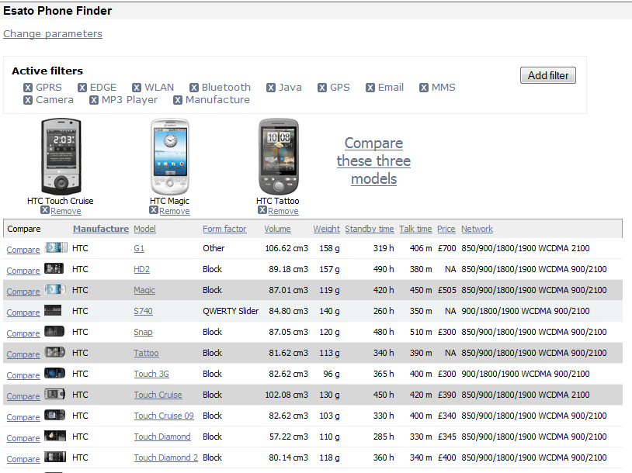Image resolution: width=632 pixels, height=473 pixels.
Task: Remove the EDGE filter
Action: 82,88
